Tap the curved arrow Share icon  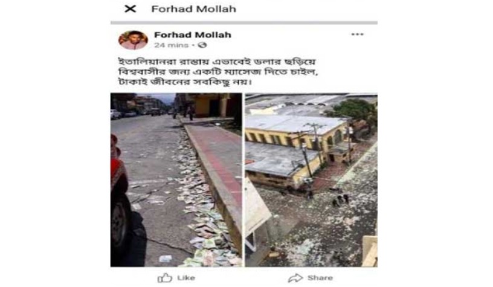point(295,278)
